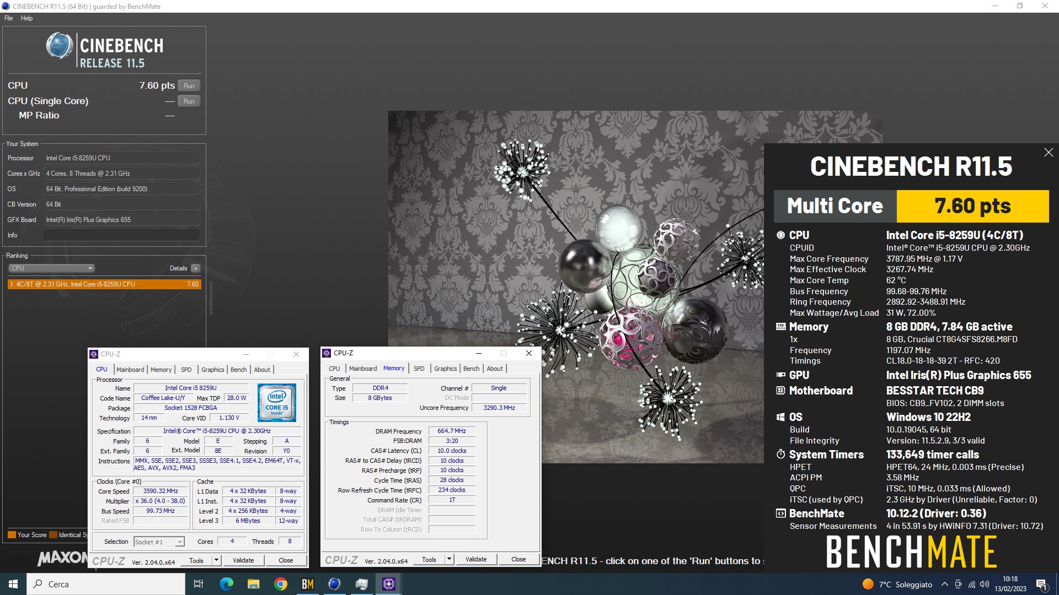The height and width of the screenshot is (595, 1059).
Task: Launch Microsoft Edge from the taskbar
Action: [226, 584]
